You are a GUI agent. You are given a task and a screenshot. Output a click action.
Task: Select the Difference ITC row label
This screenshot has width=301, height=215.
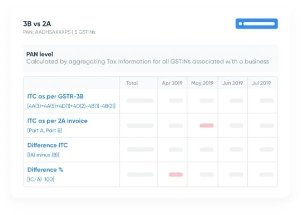[x=48, y=145]
